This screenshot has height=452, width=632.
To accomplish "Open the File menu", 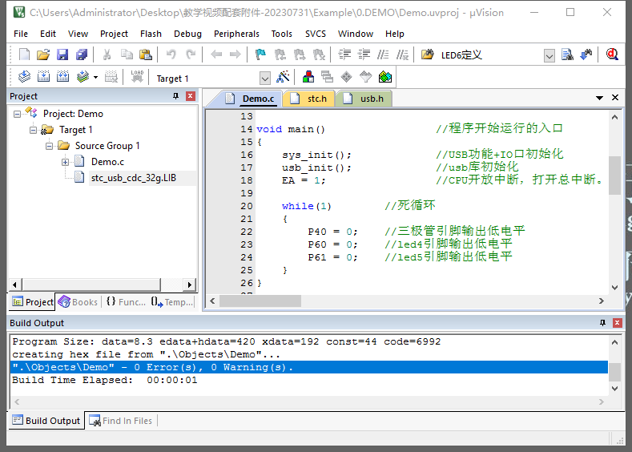I will click(21, 34).
